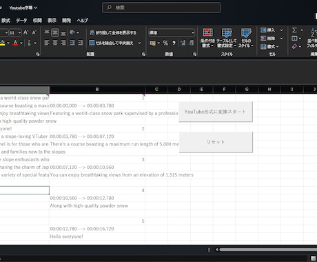Viewport: 317px width, 262px height.
Task: Open the AutoSum dropdown arrow
Action: [302, 30]
